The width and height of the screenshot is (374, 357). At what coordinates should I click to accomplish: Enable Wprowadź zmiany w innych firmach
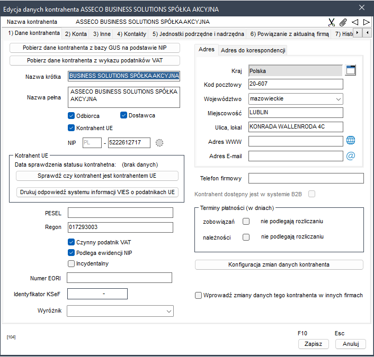point(198,295)
